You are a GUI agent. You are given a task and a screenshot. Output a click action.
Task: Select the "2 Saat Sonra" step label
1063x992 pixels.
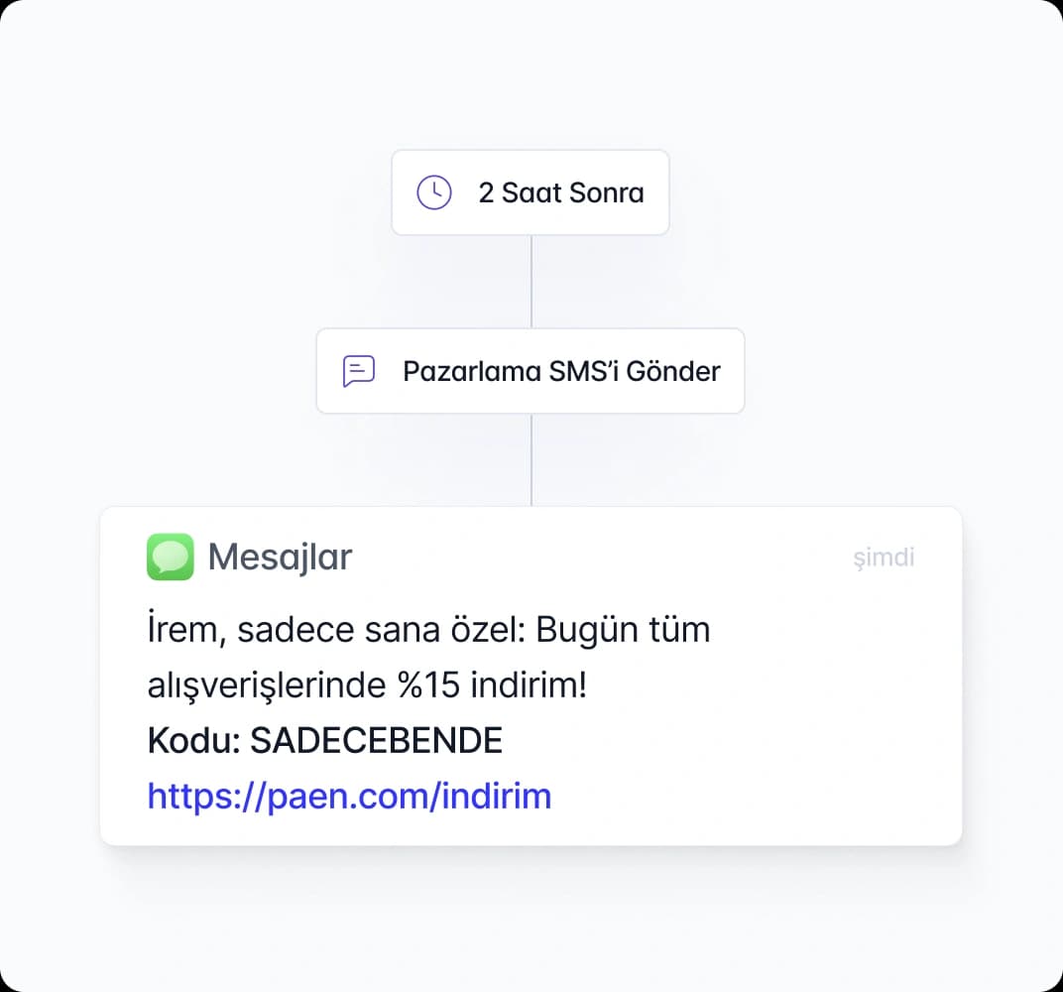click(x=560, y=192)
